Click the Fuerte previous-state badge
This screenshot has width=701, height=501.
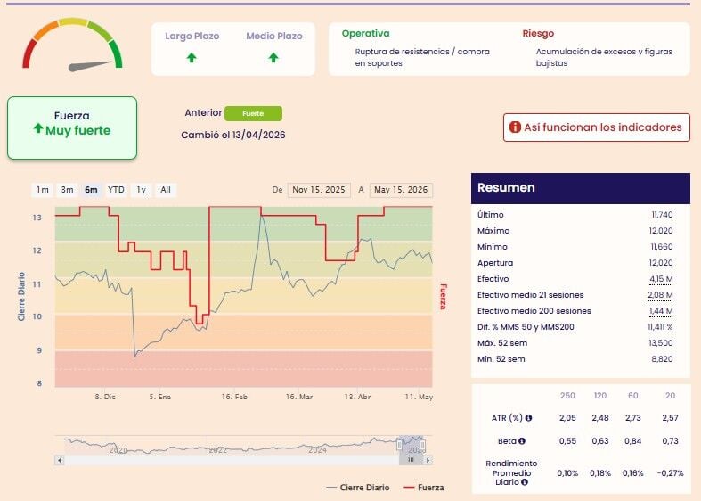[x=253, y=113]
